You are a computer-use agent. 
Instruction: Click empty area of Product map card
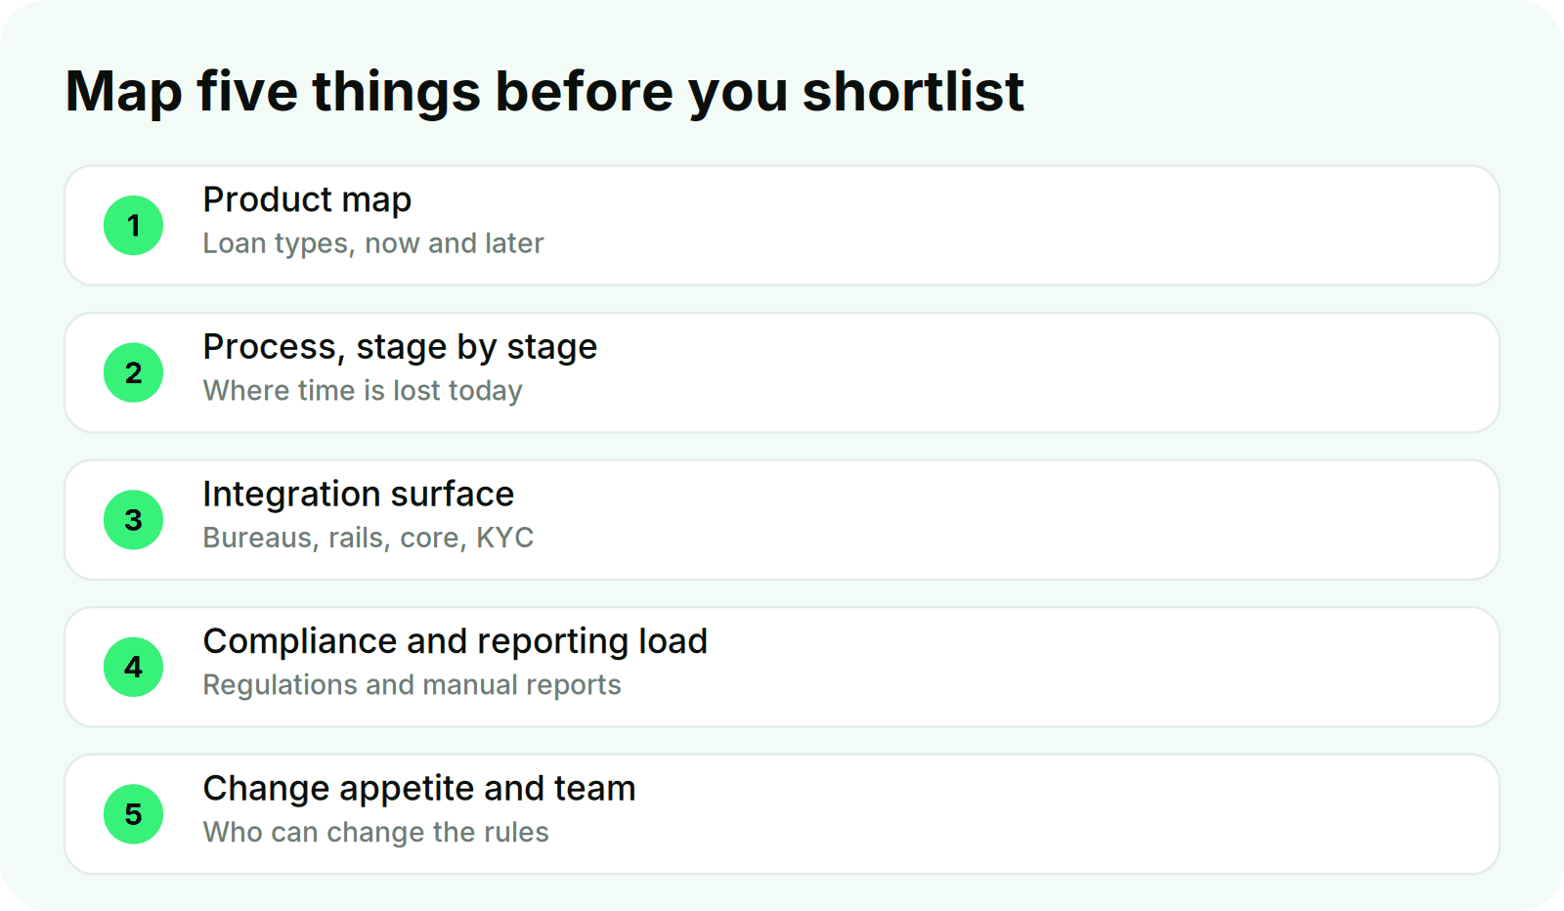(x=1026, y=226)
